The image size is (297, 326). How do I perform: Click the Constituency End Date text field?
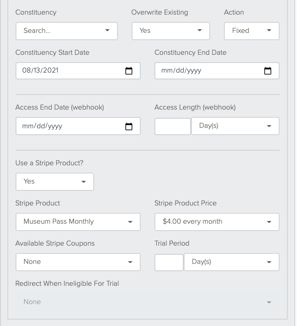pyautogui.click(x=217, y=71)
